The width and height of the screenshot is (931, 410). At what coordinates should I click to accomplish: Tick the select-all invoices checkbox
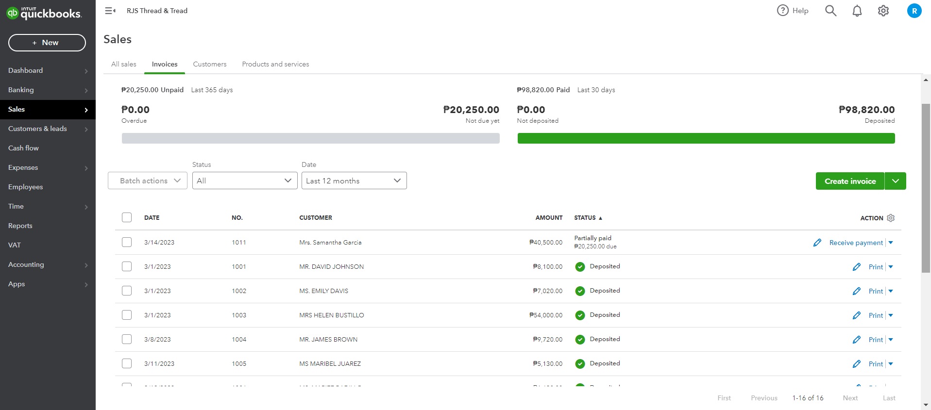pos(127,217)
